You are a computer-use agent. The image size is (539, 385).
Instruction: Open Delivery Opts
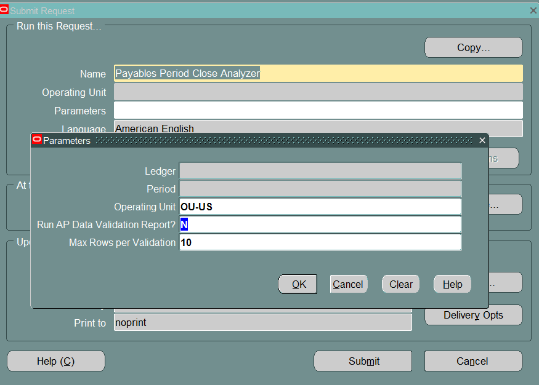(x=473, y=315)
